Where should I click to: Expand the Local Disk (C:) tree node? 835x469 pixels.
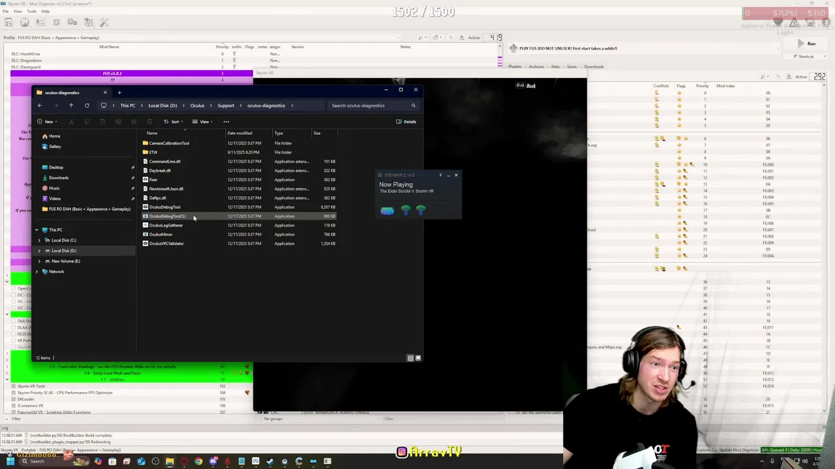point(39,240)
